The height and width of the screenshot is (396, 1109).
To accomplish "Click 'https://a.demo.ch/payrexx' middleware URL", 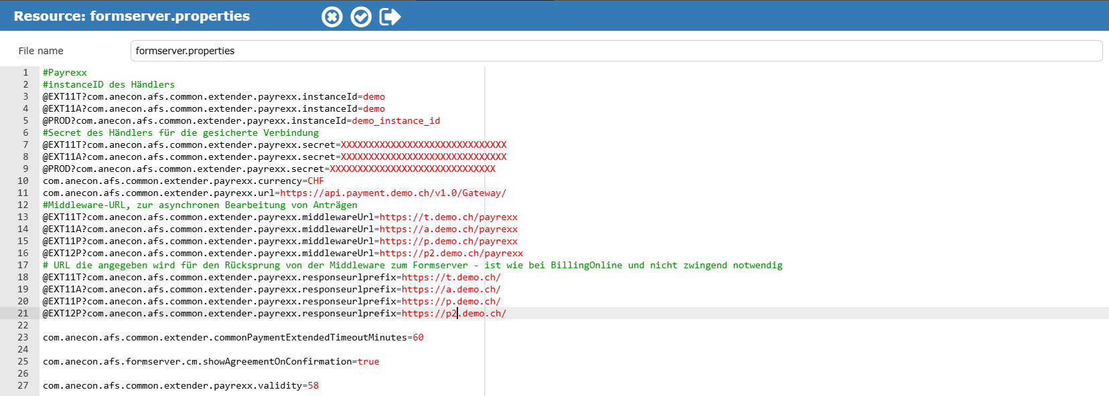I will [449, 229].
